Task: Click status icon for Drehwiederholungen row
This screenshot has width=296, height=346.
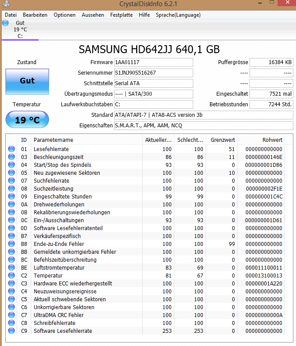Action: coord(11,204)
